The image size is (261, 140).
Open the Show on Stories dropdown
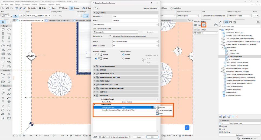click(135, 45)
